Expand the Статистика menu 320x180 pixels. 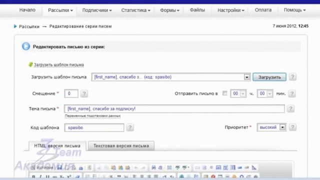135,10
